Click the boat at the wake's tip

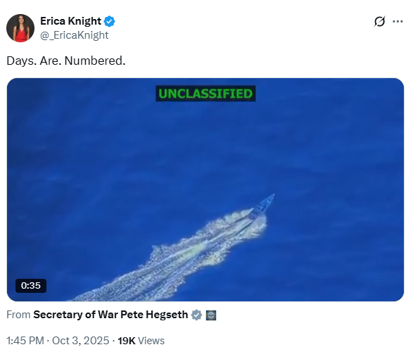click(x=263, y=206)
